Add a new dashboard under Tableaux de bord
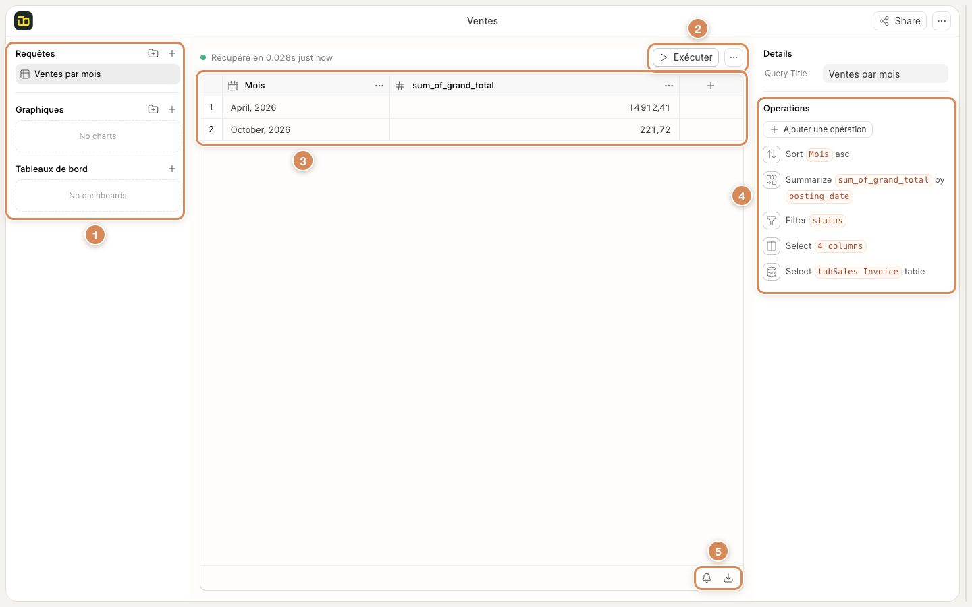 (172, 169)
